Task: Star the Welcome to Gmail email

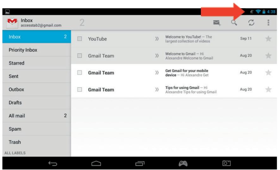Action: (268, 56)
